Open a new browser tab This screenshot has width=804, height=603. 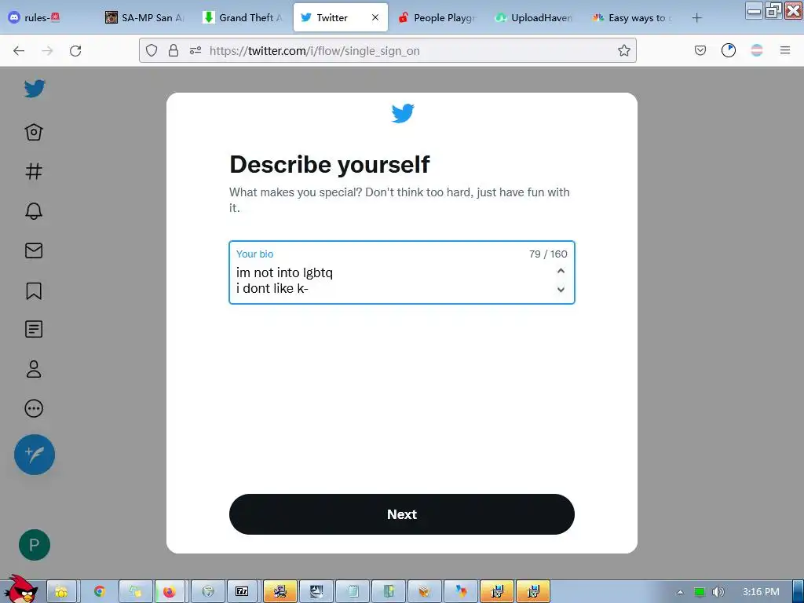tap(696, 18)
